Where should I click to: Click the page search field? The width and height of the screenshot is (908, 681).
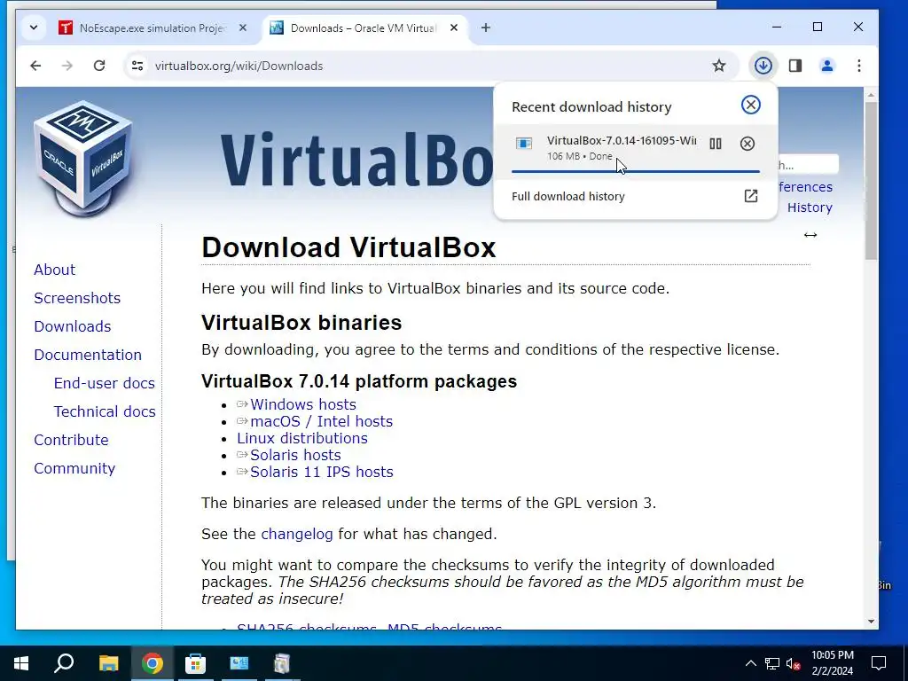pyautogui.click(x=808, y=165)
